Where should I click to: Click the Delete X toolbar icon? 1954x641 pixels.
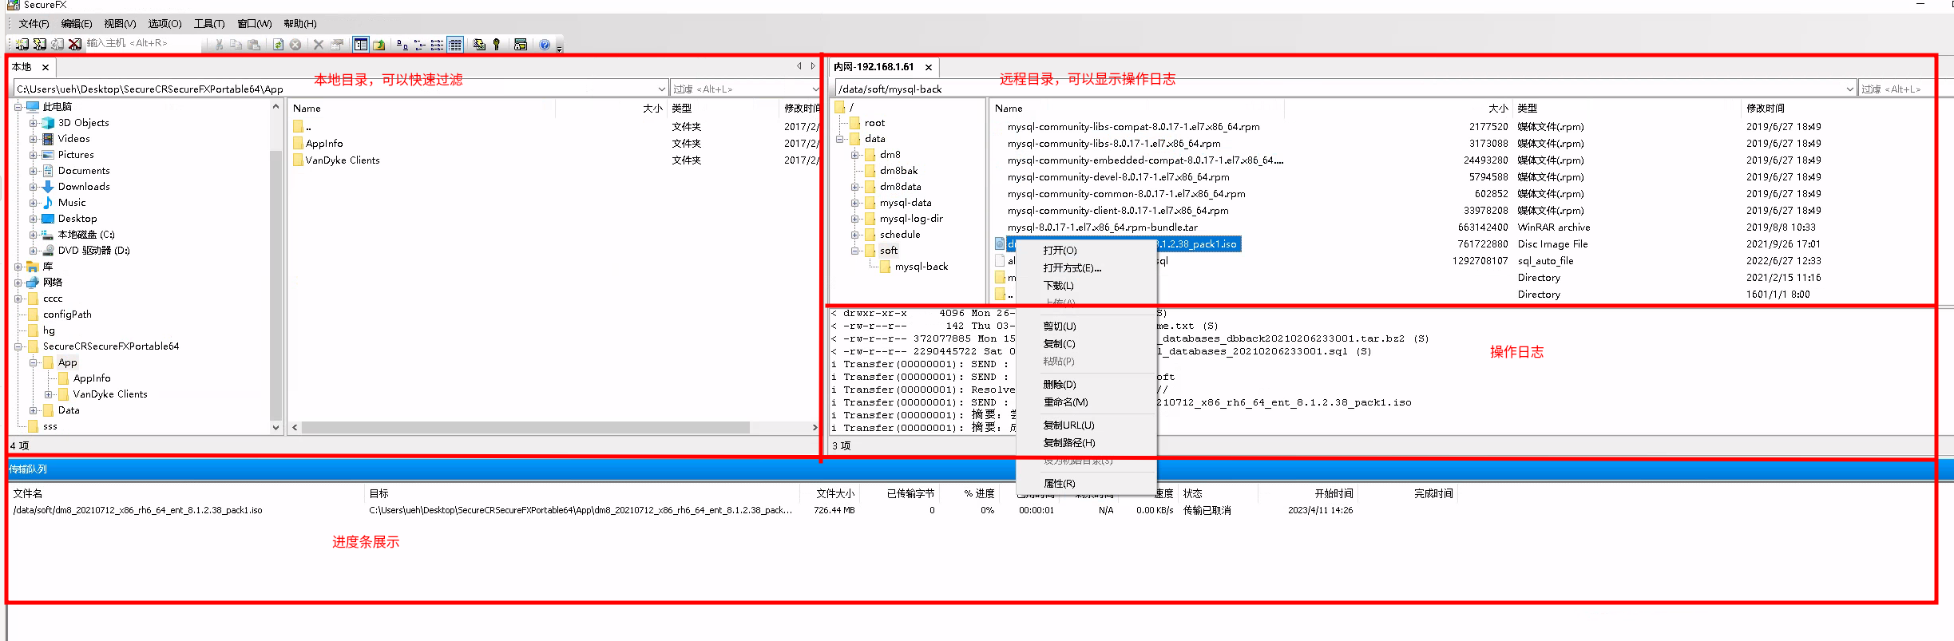[319, 45]
